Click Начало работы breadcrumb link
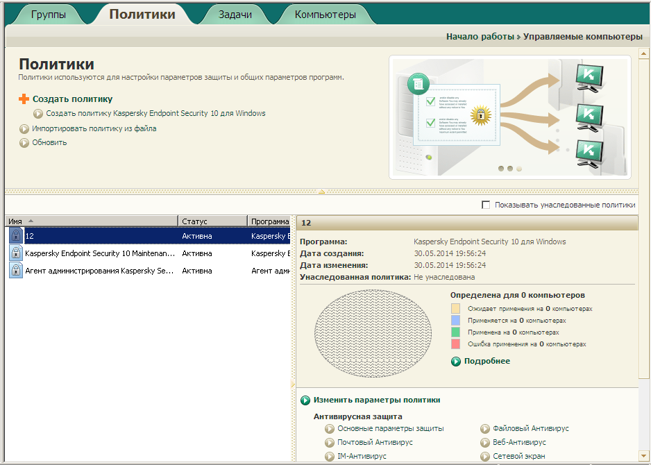The height and width of the screenshot is (465, 651). point(480,37)
